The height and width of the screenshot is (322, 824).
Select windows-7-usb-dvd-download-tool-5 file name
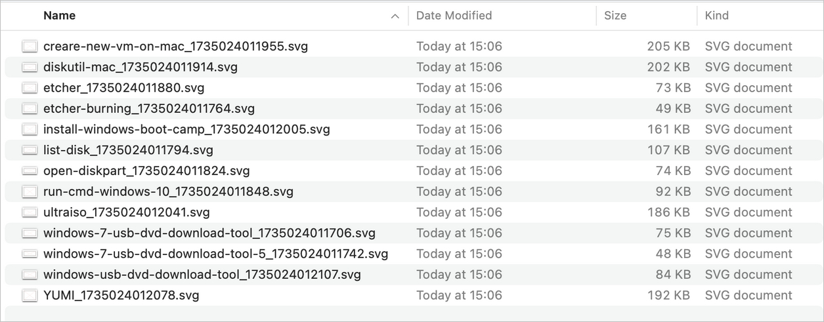click(215, 254)
